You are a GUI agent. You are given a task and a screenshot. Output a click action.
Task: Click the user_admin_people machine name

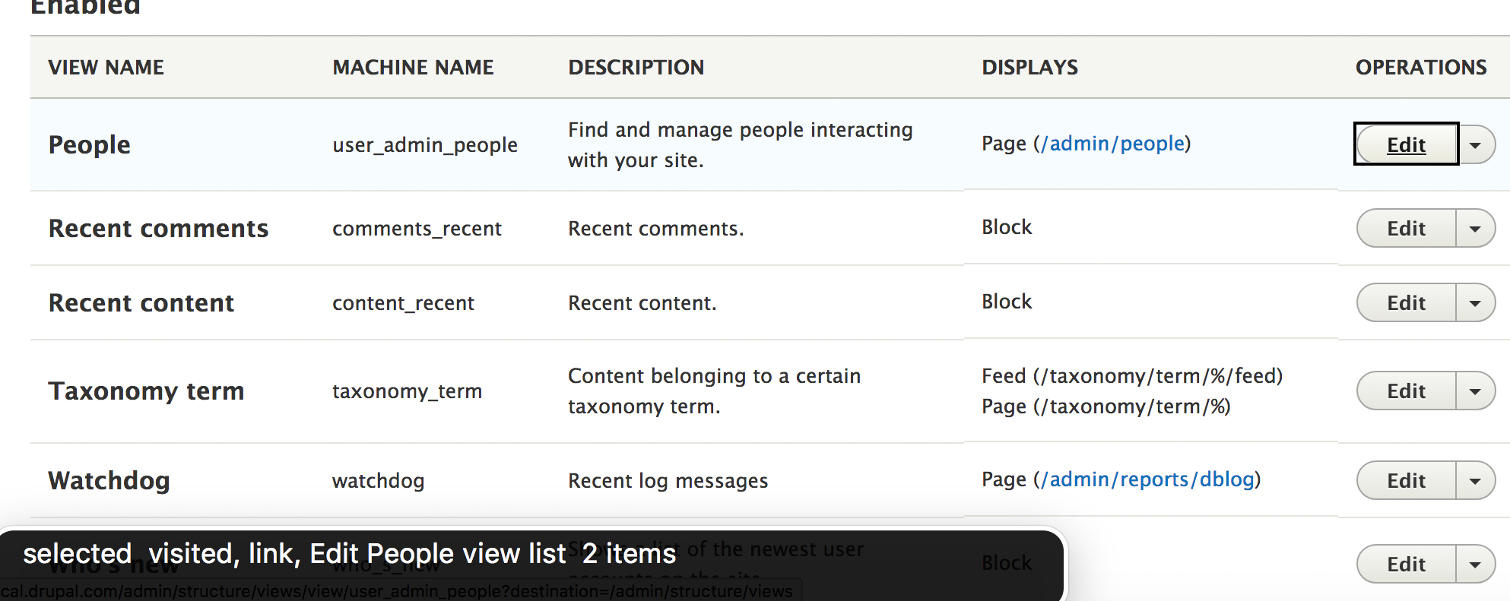coord(424,144)
